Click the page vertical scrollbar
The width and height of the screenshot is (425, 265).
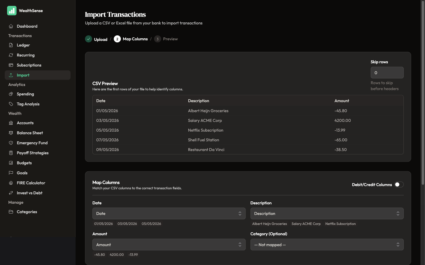[423, 93]
